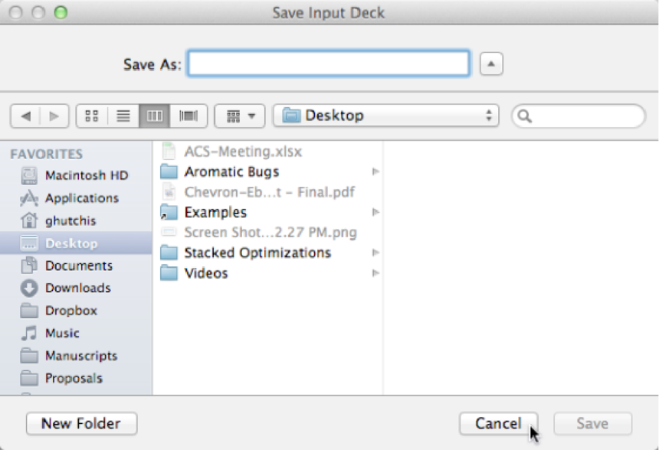The image size is (659, 450).
Task: Go back to previous folder
Action: point(26,116)
